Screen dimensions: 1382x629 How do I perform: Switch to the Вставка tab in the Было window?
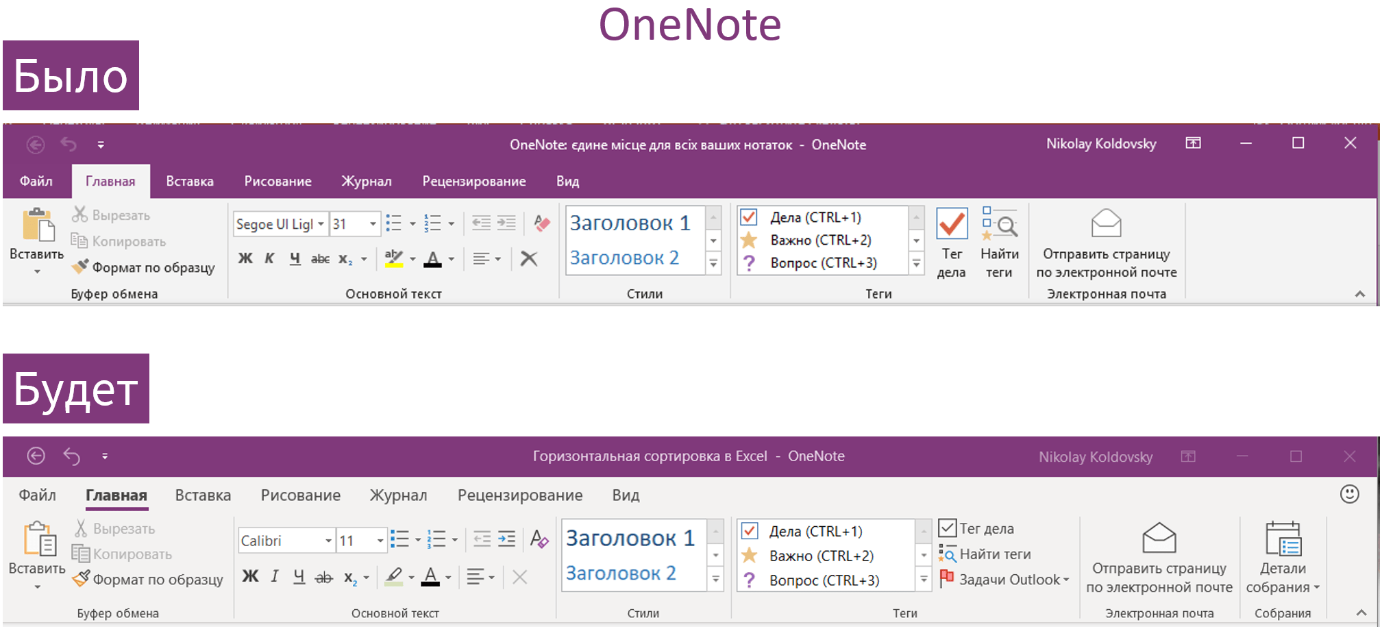click(190, 181)
